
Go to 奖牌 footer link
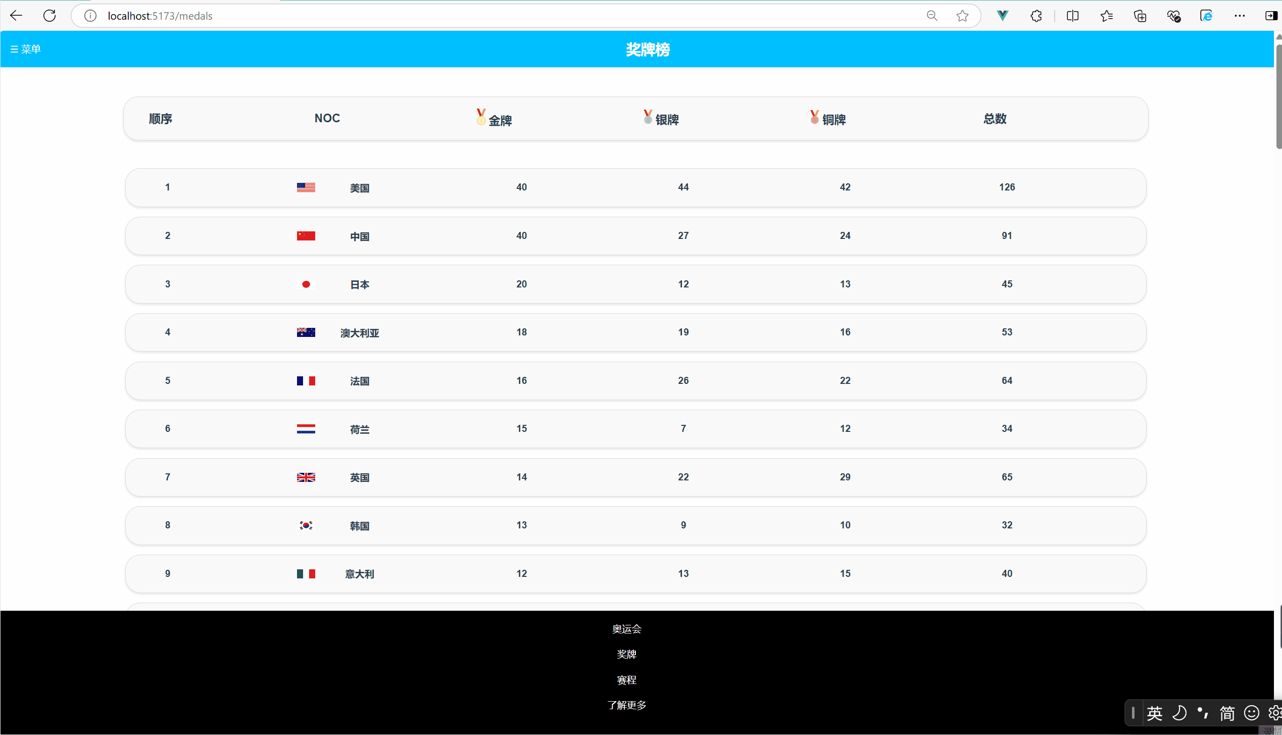pos(626,654)
